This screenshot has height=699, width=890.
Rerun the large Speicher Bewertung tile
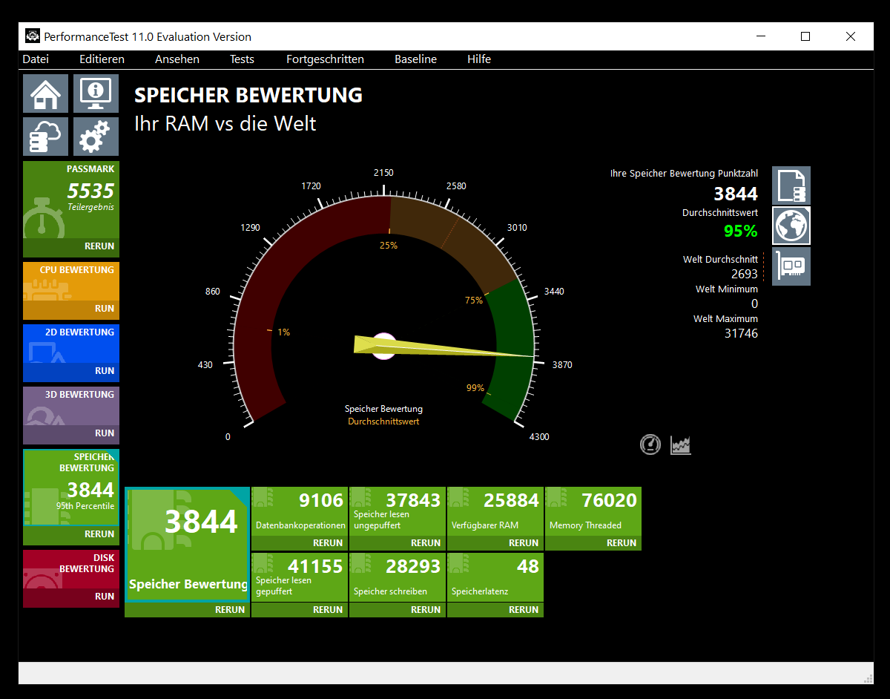pyautogui.click(x=187, y=610)
